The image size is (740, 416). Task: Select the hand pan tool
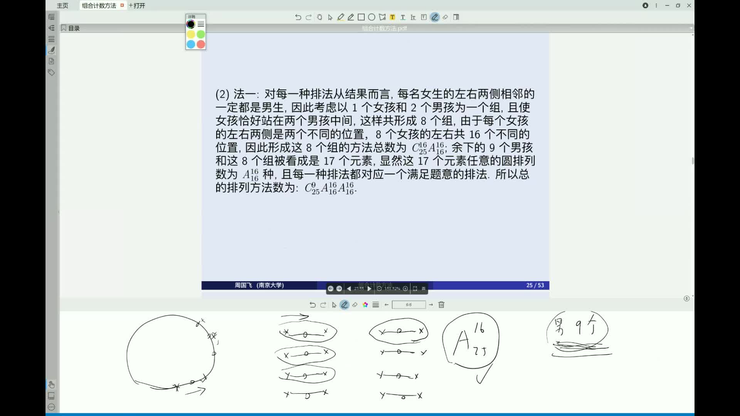click(x=320, y=17)
